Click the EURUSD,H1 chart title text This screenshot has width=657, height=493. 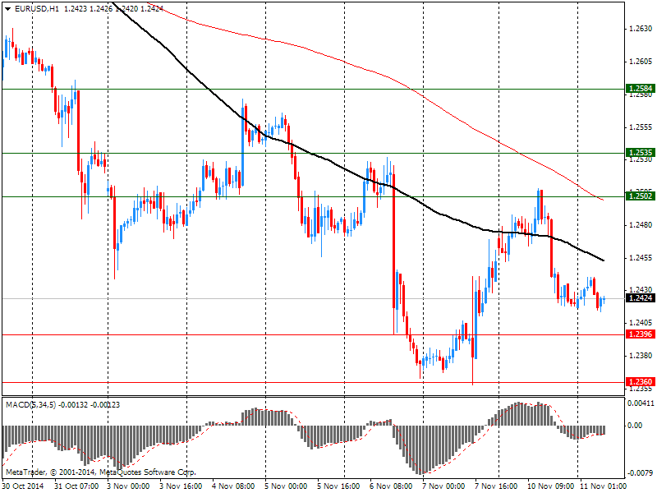click(36, 9)
